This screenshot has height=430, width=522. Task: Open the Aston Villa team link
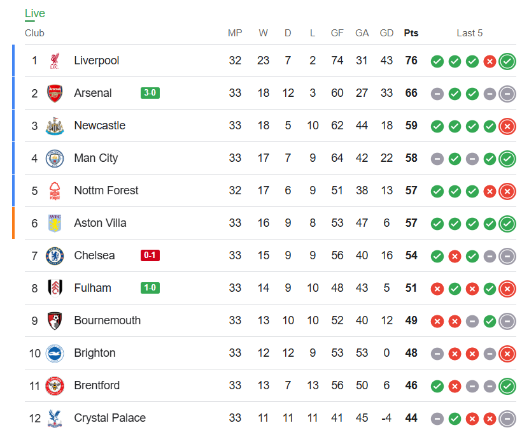tap(100, 223)
